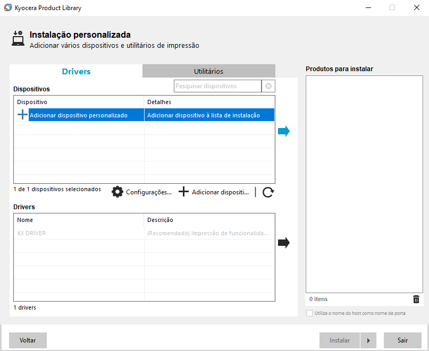Image resolution: width=429 pixels, height=351 pixels.
Task: Clear the device search field
Action: click(x=268, y=86)
